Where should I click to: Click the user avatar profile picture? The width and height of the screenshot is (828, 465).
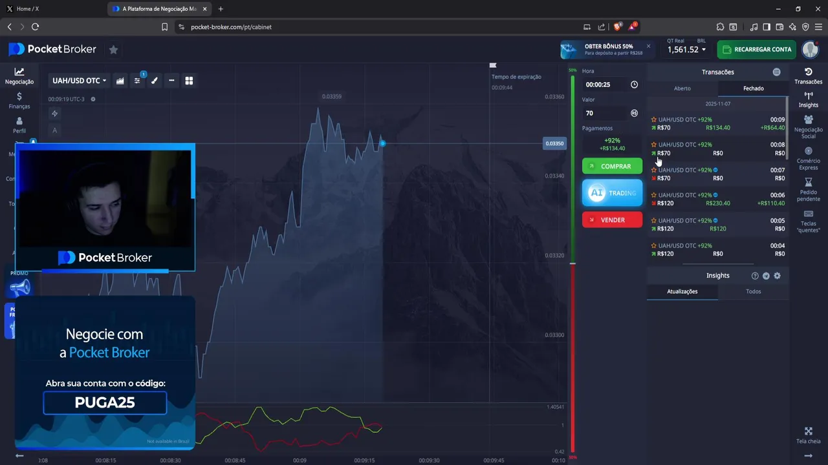pos(811,50)
